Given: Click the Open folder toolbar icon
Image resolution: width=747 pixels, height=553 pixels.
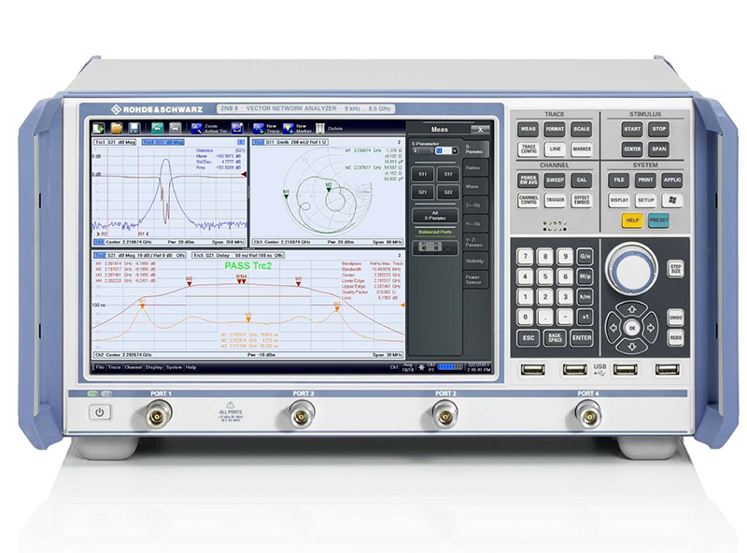Looking at the screenshot, I should tap(116, 127).
